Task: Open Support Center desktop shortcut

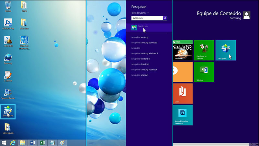Action: coord(8,94)
